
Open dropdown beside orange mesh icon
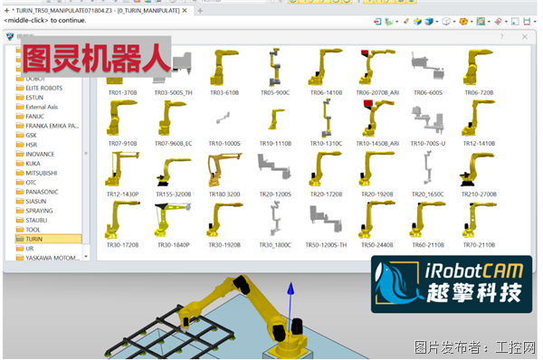472,22
